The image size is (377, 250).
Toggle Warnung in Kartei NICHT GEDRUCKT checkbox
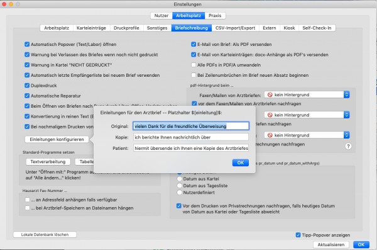[27, 65]
